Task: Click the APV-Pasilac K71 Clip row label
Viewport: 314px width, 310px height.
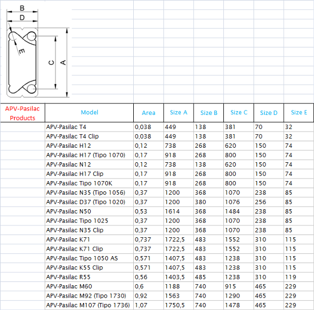Action: [x=90, y=249]
